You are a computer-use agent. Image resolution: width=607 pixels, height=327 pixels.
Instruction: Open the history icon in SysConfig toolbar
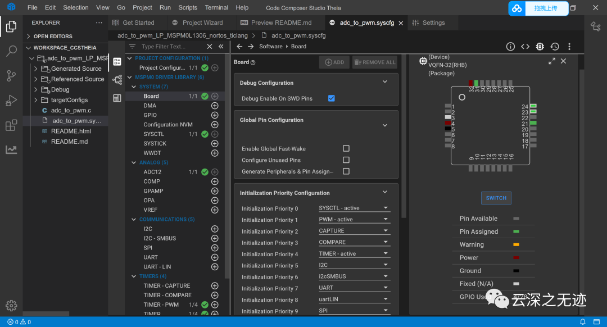click(555, 47)
